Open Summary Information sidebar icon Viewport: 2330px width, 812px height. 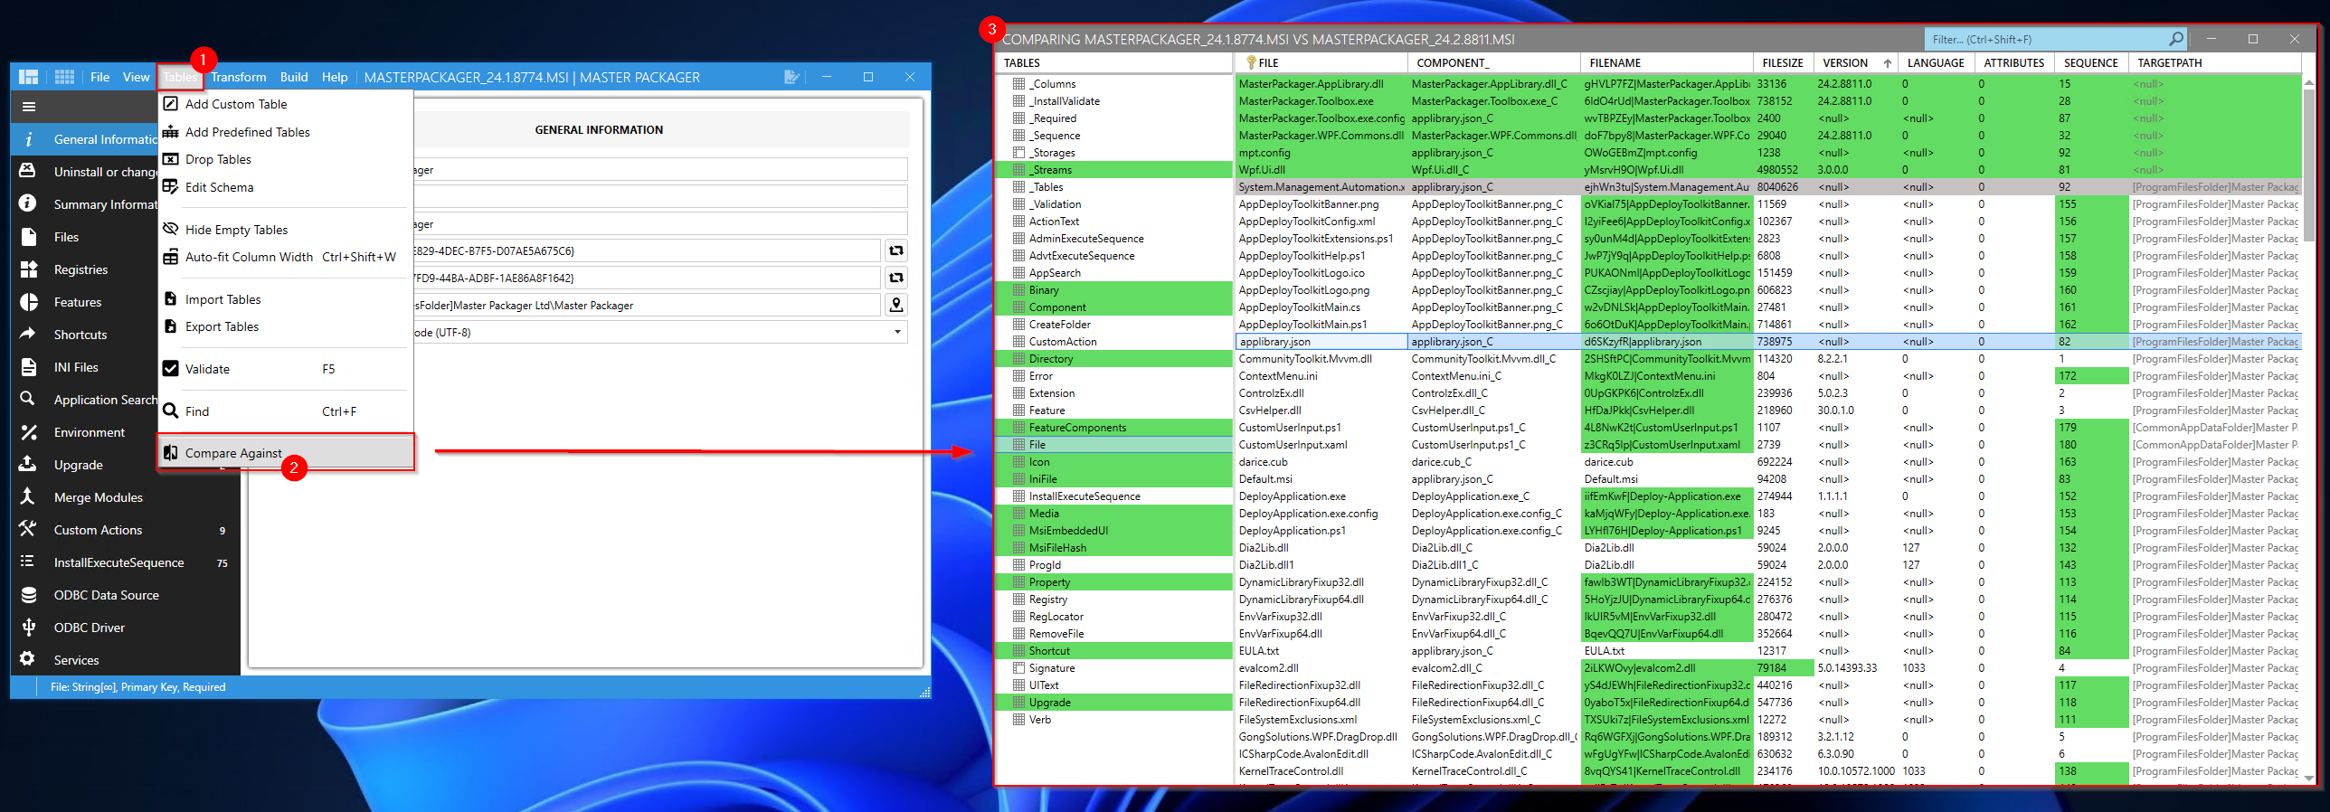[x=28, y=203]
